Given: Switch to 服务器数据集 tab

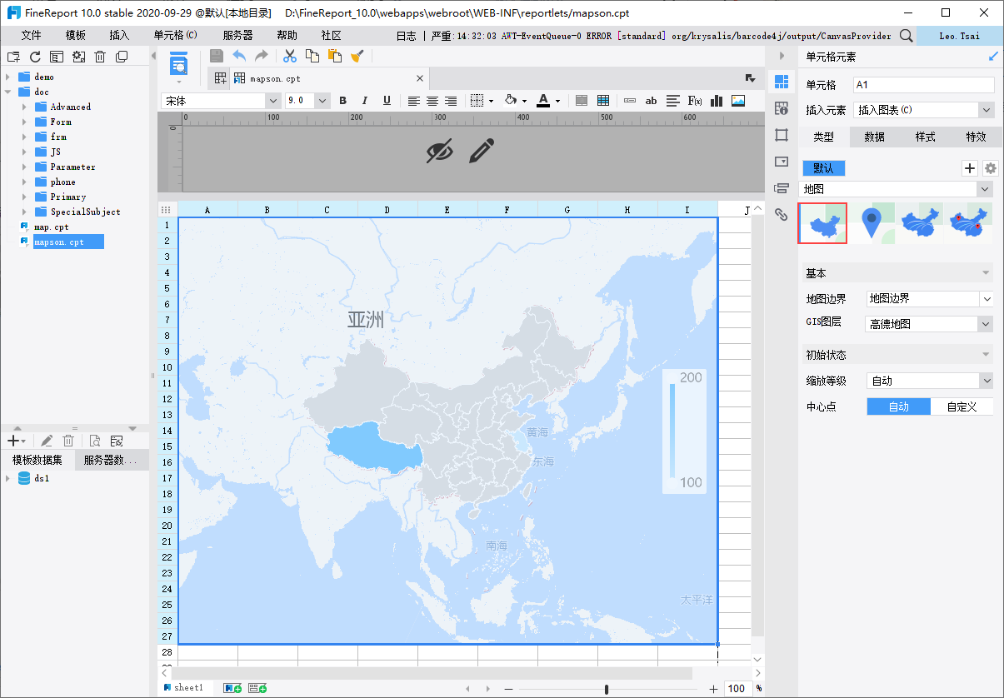Looking at the screenshot, I should point(111,461).
